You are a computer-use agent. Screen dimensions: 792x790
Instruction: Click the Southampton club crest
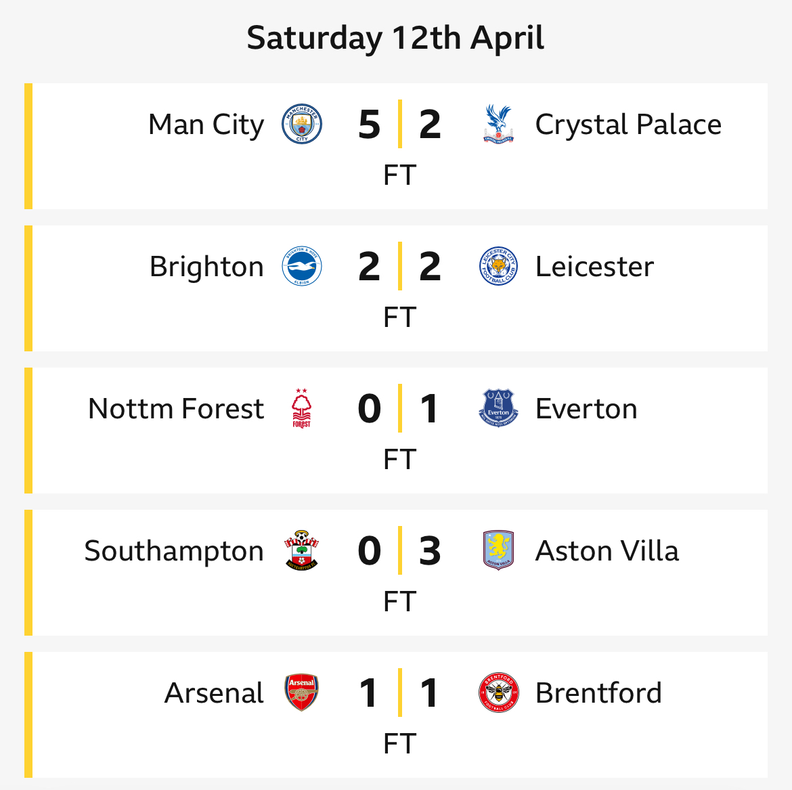301,550
